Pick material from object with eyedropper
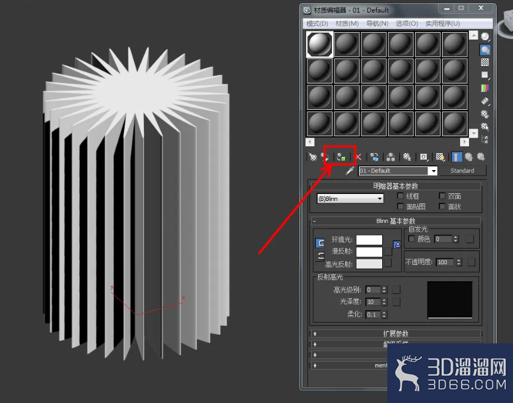513x403 pixels. pyautogui.click(x=350, y=171)
